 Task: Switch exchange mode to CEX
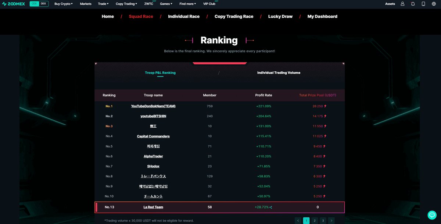click(35, 4)
